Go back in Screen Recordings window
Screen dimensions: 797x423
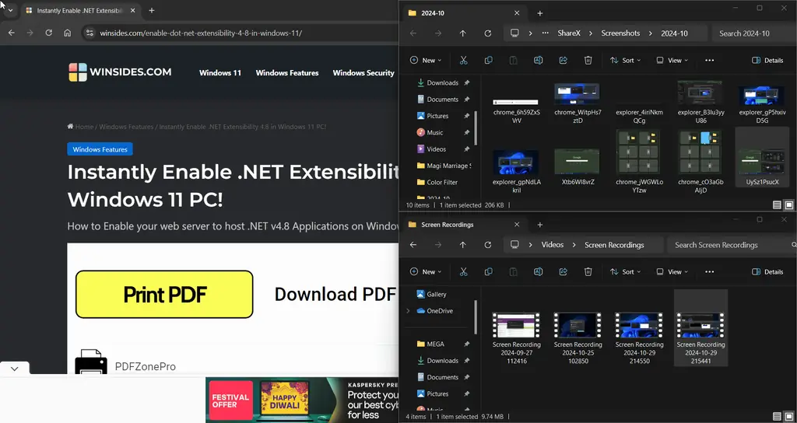pos(413,245)
